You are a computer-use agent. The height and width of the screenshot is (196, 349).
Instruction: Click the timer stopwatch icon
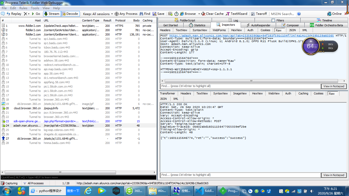coord(177,14)
